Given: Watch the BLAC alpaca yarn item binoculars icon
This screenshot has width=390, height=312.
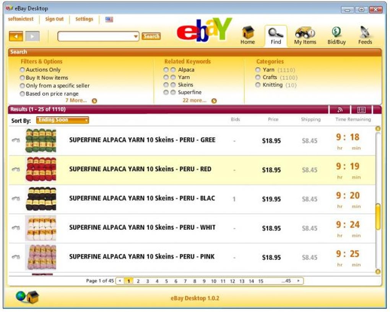Looking at the screenshot, I should coord(16,199).
